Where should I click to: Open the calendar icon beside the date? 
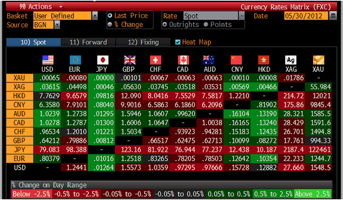click(334, 16)
